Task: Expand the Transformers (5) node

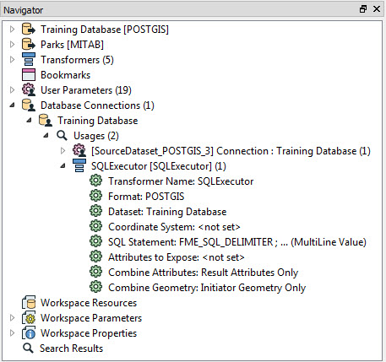Action: point(12,59)
